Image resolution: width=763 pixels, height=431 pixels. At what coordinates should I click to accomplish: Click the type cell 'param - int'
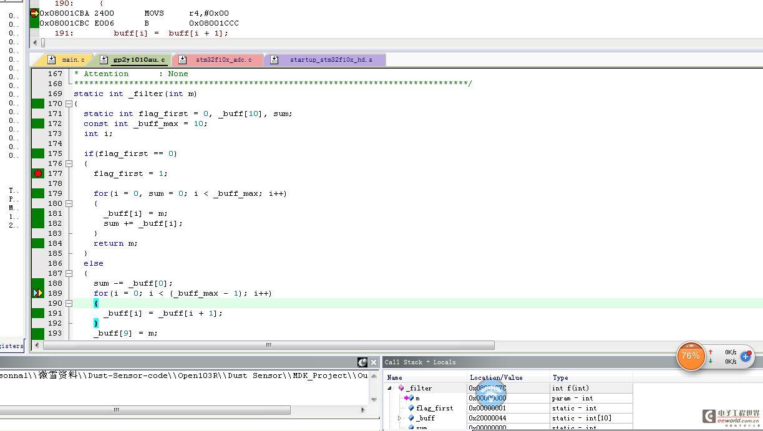coord(572,398)
